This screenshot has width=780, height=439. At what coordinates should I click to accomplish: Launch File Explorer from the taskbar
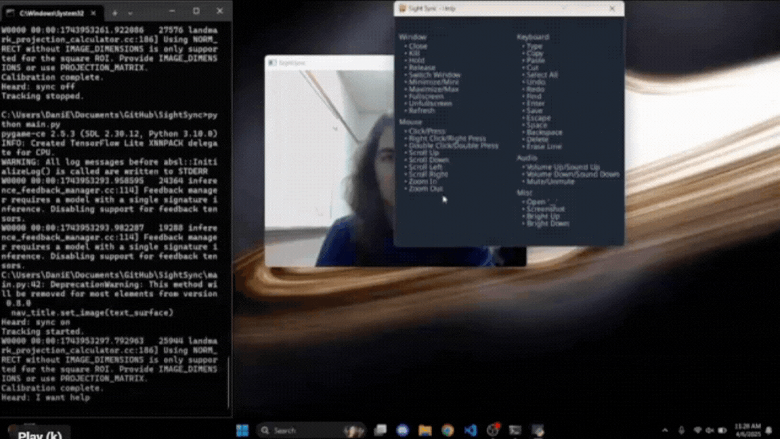[x=425, y=430]
